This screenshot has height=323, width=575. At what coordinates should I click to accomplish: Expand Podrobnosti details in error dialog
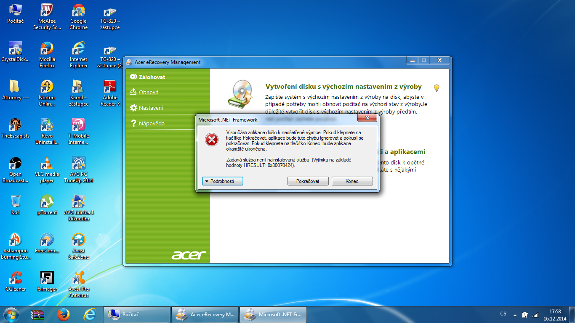[x=223, y=181]
